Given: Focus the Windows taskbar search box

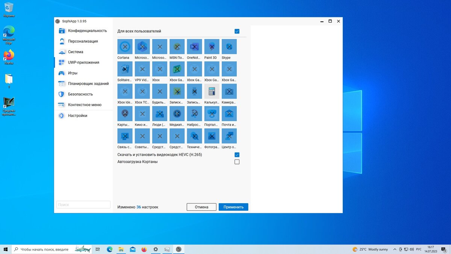Looking at the screenshot, I should [52, 249].
